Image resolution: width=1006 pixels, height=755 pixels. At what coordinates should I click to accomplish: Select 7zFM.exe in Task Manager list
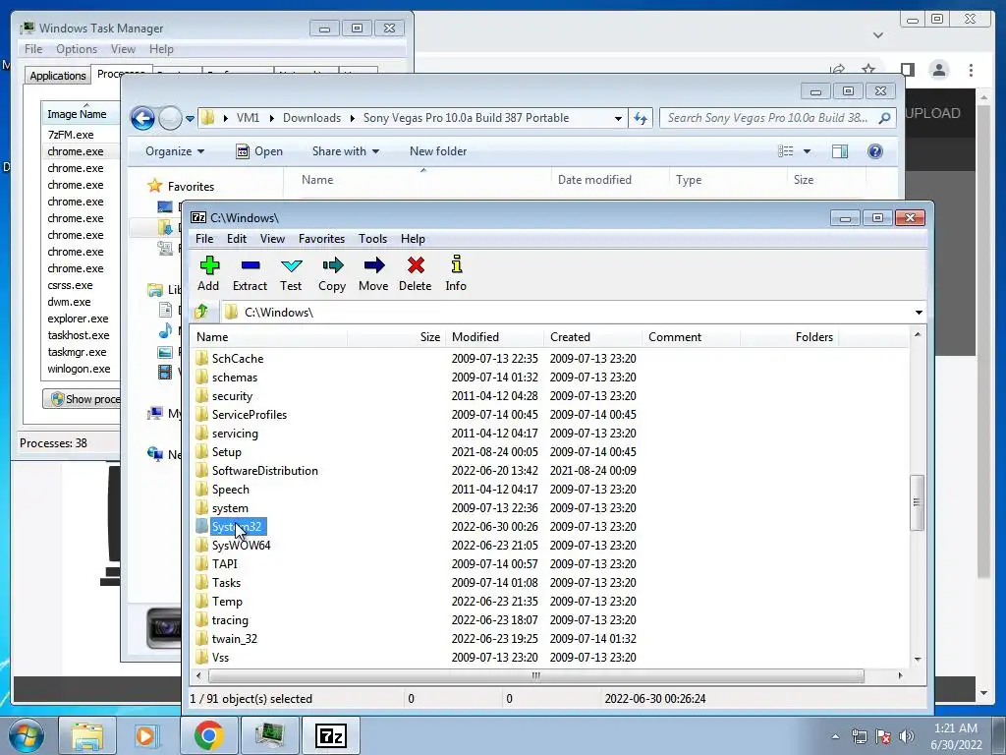tap(71, 135)
